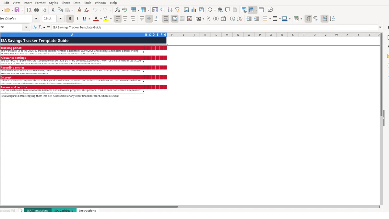Toggle Center Horizontally alignment button

tap(125, 19)
